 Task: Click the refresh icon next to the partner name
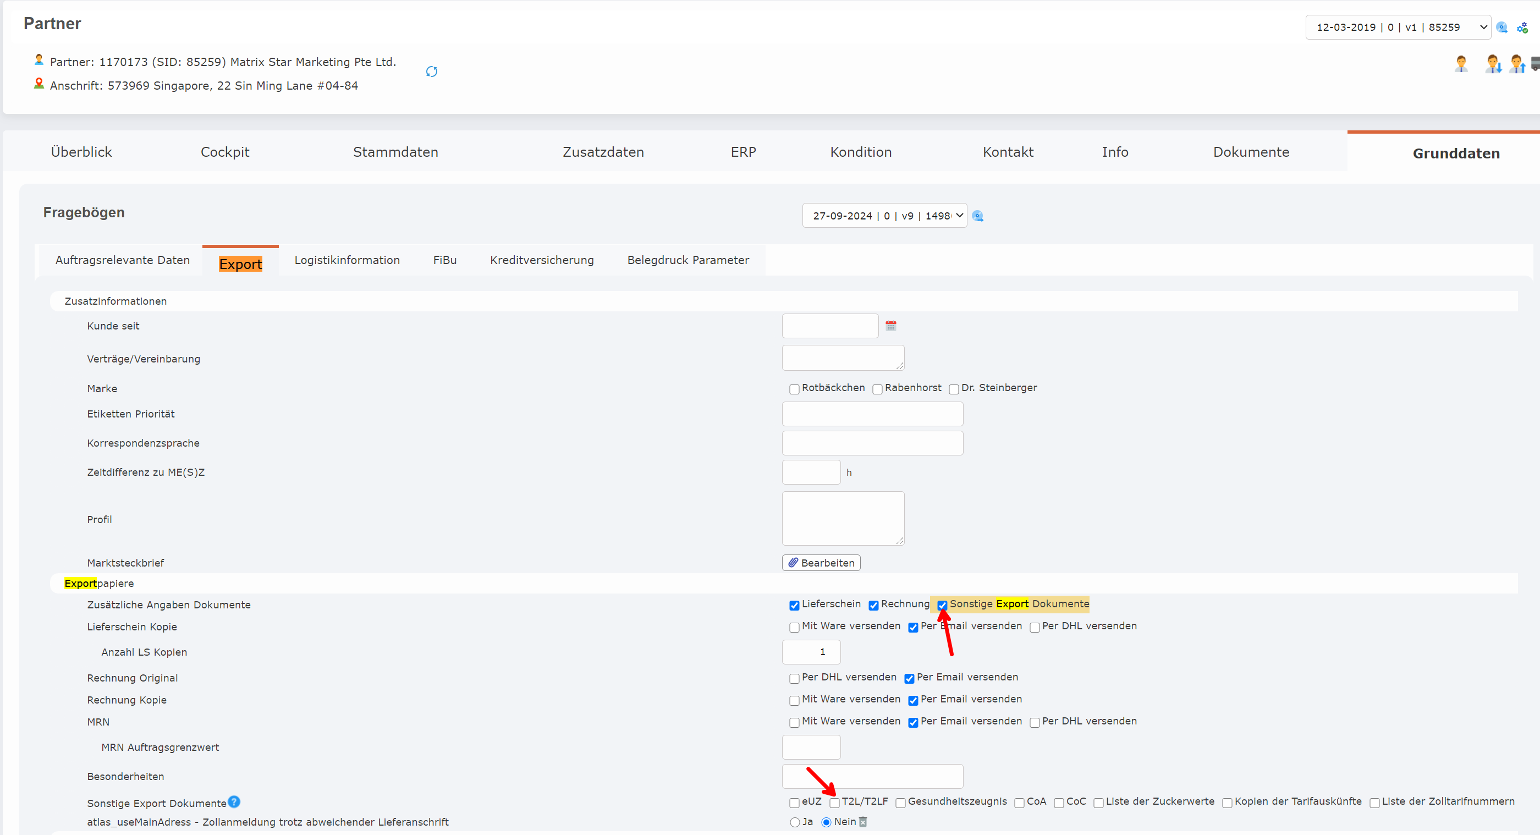[x=432, y=71]
